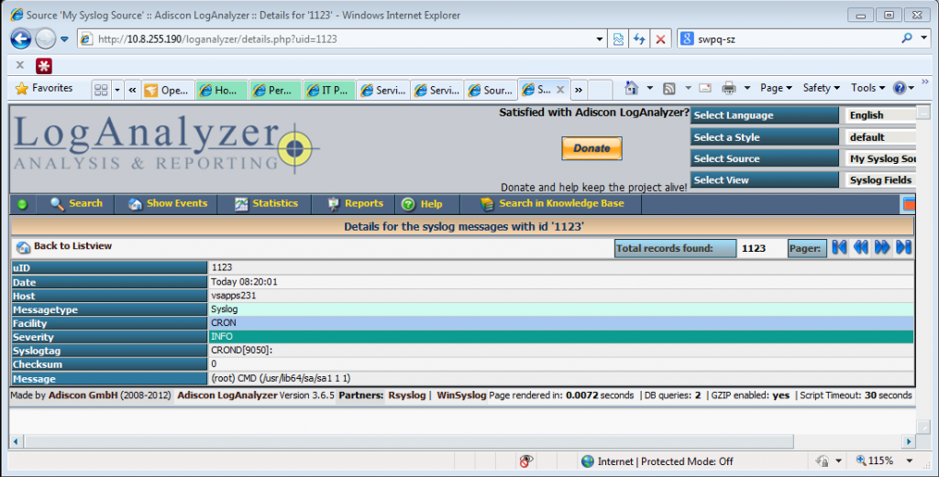Open Search in Knowledge Base
The image size is (939, 477).
tap(552, 204)
